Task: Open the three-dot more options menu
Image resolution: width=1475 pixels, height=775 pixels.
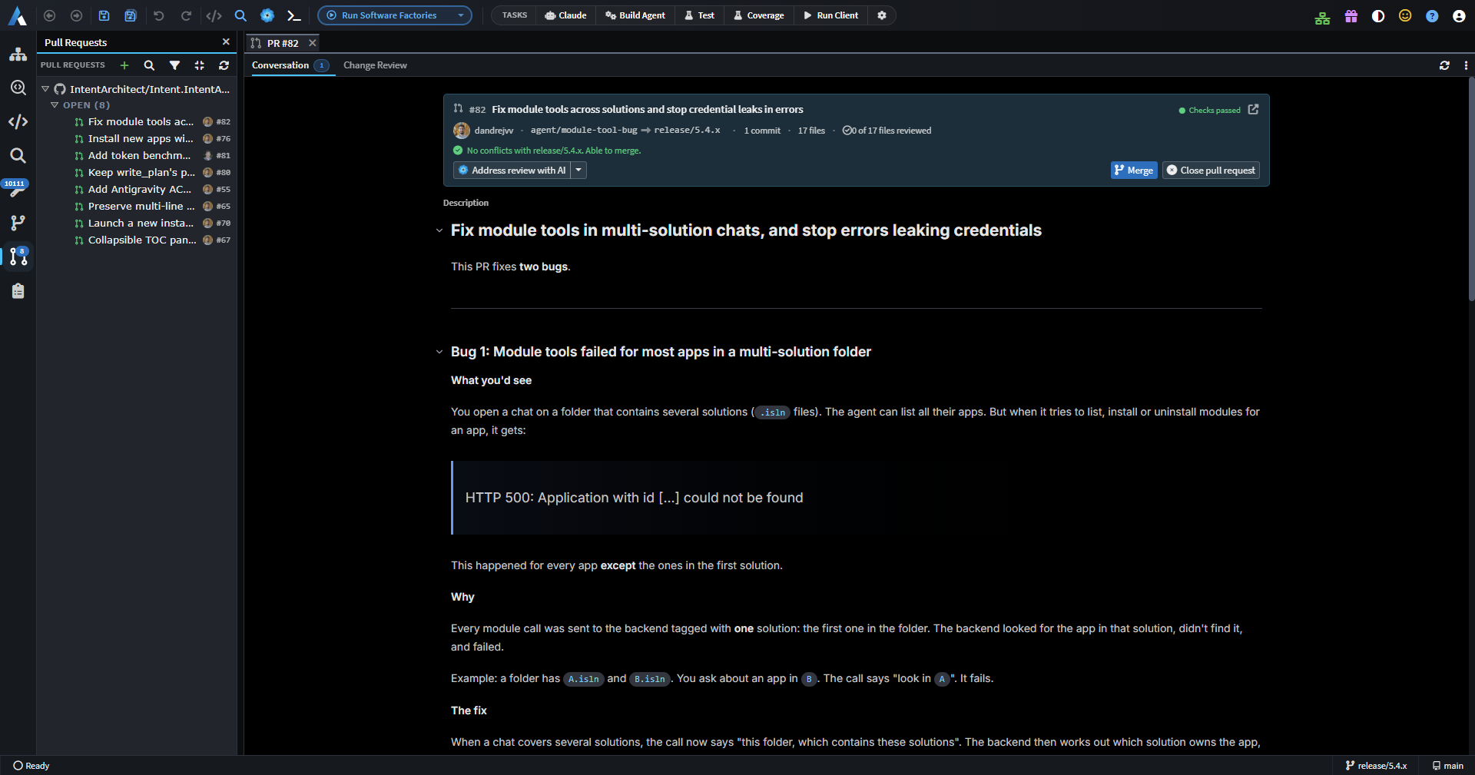Action: point(1466,65)
